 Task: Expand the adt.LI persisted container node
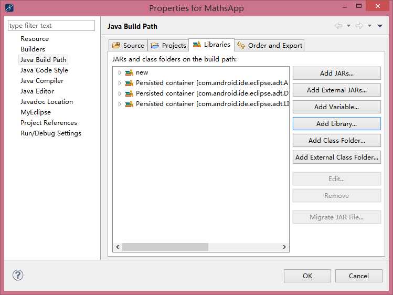(x=120, y=104)
